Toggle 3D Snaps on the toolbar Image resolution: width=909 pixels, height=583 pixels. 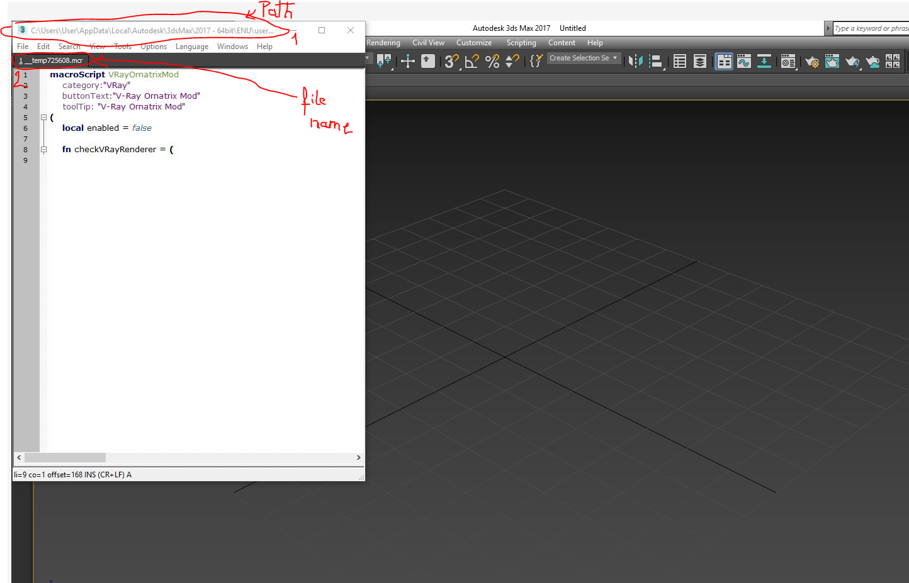coord(451,61)
